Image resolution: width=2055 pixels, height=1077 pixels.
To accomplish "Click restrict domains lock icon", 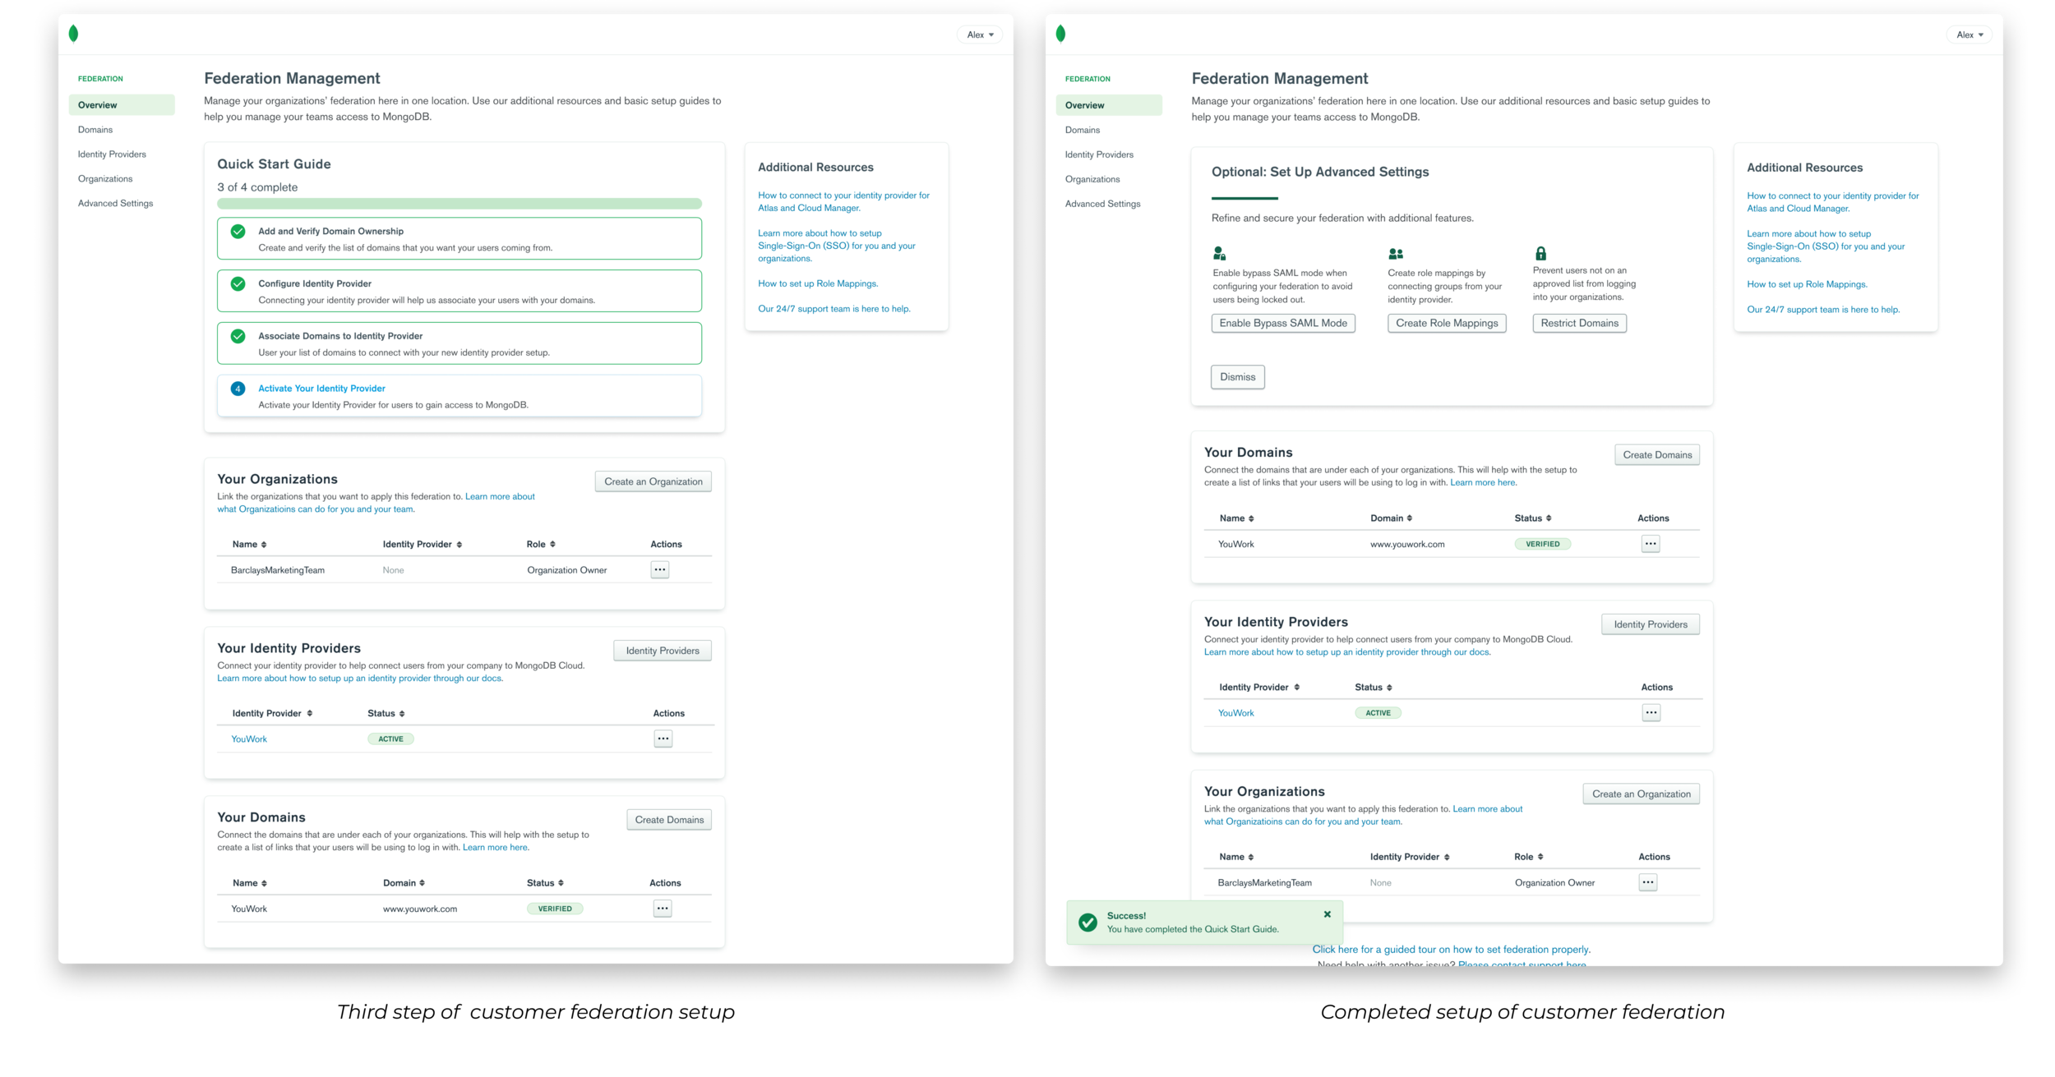I will click(1541, 254).
